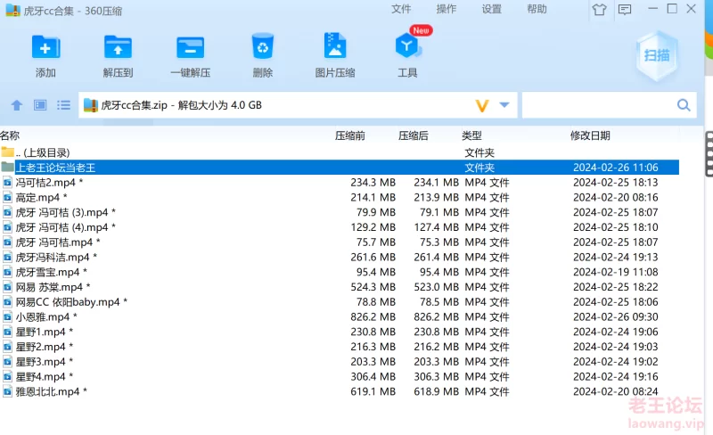Sort by the 压缩前 column header
The height and width of the screenshot is (435, 713).
[349, 135]
